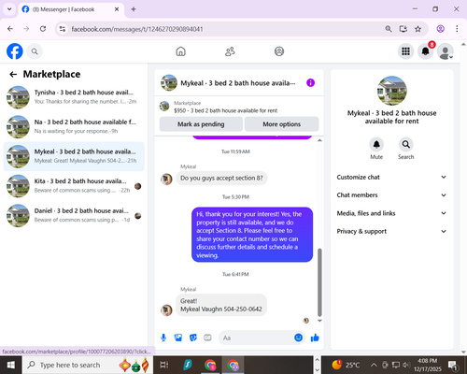
Task: Click browser back arrow button
Action: coord(10,29)
